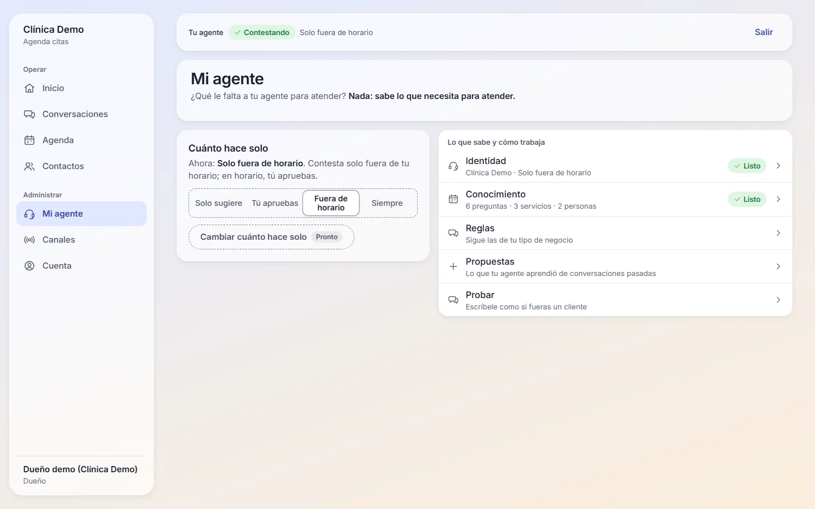Open the Agenda sidebar item
The height and width of the screenshot is (509, 815).
click(x=81, y=140)
